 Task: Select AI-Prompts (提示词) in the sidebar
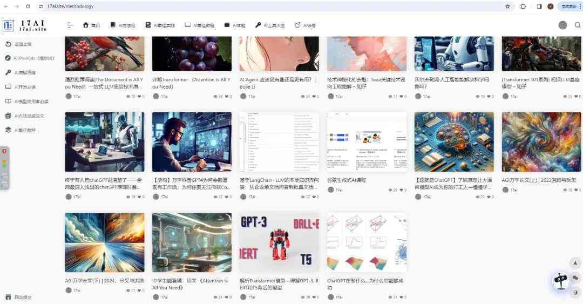(x=30, y=58)
